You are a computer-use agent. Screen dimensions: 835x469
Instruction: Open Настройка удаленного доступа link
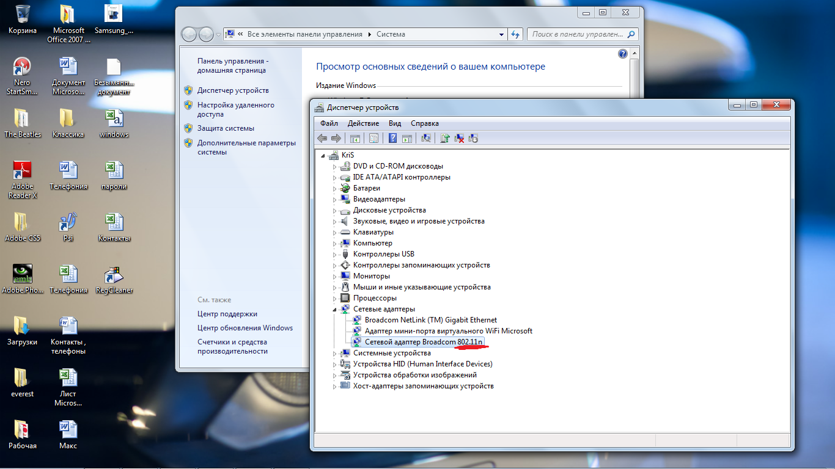click(236, 109)
